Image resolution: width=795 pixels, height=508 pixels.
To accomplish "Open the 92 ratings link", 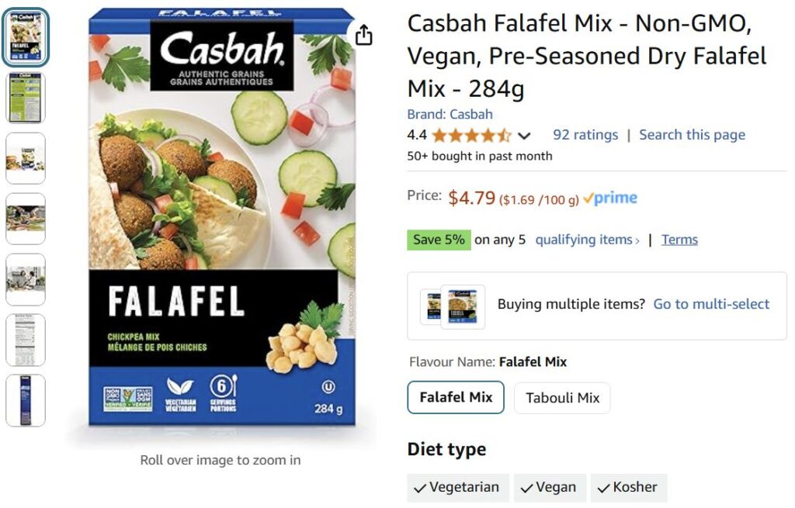I will coord(585,135).
